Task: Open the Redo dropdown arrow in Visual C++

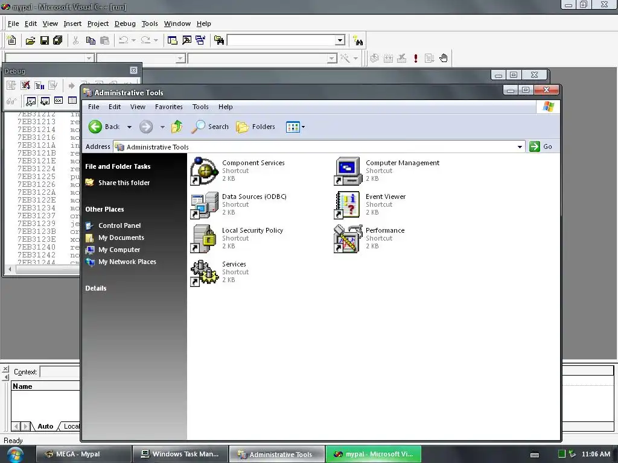Action: pos(156,40)
